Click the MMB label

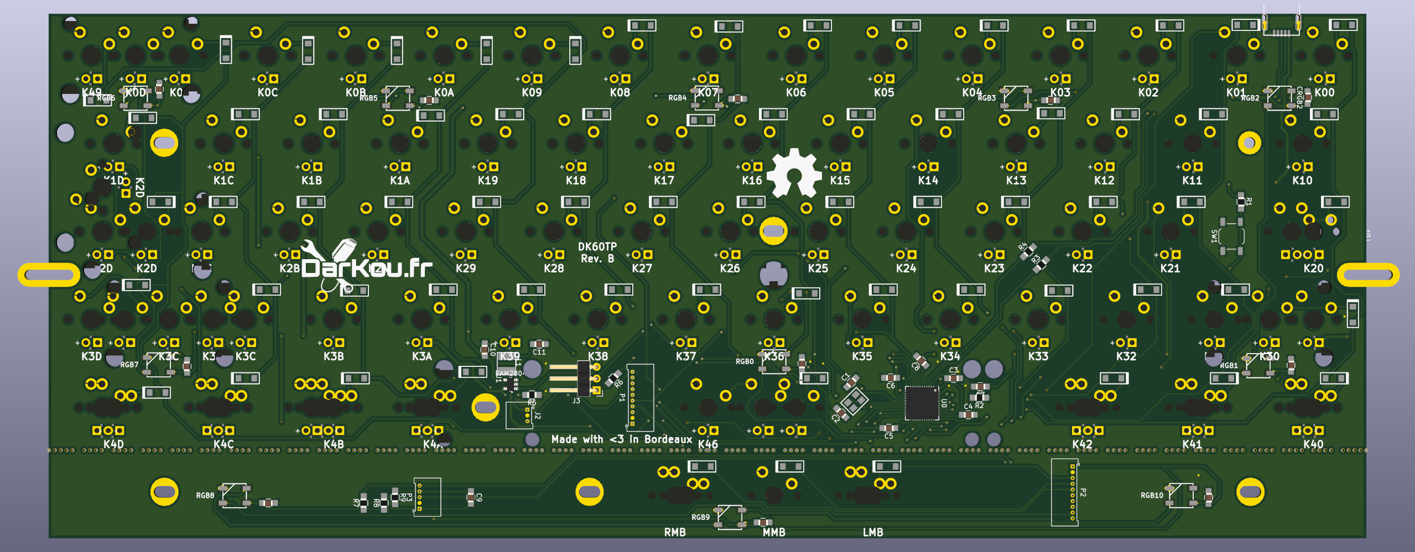[774, 532]
